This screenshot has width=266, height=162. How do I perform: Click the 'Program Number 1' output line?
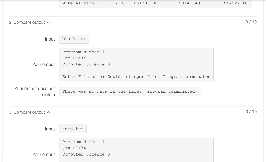click(x=83, y=52)
